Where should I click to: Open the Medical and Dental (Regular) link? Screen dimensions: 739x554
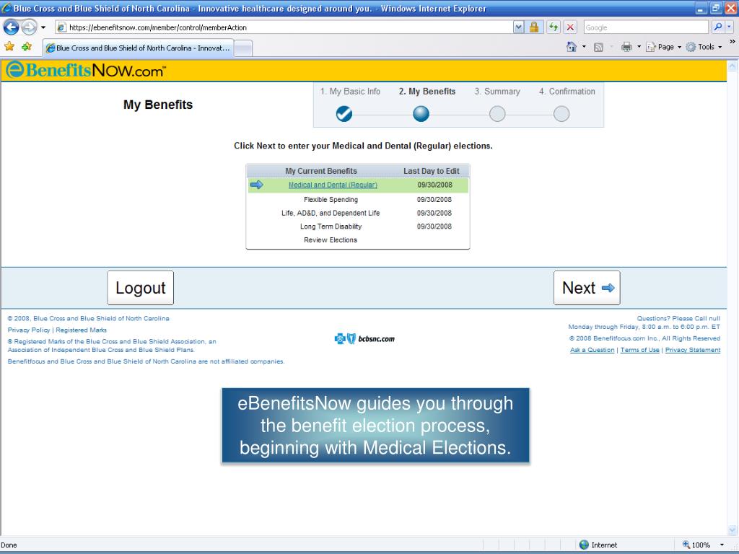click(333, 185)
